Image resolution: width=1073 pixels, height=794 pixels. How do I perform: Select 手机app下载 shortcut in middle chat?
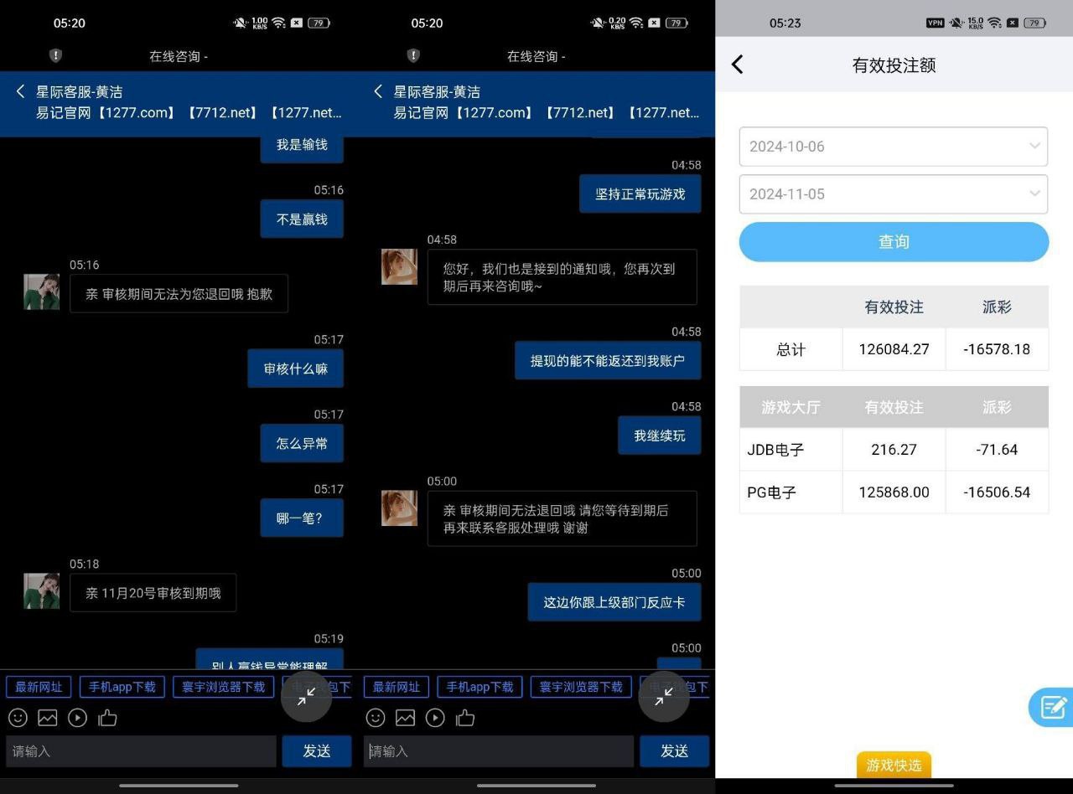(479, 687)
